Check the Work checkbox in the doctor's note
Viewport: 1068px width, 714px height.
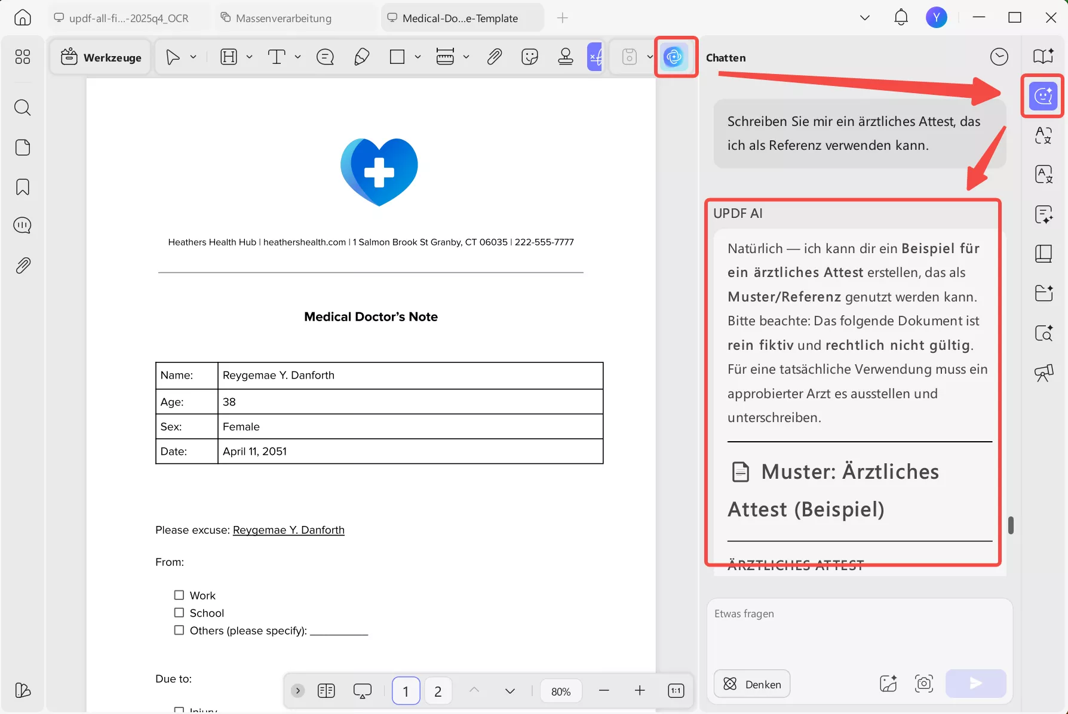point(179,595)
